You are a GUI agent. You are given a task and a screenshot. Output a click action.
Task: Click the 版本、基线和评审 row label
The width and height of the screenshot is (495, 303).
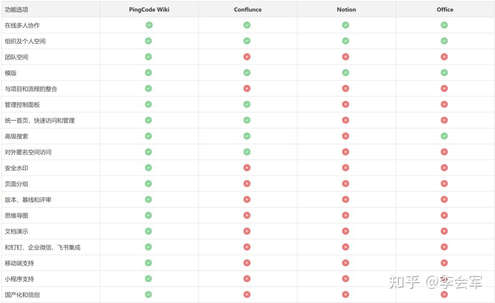[28, 200]
